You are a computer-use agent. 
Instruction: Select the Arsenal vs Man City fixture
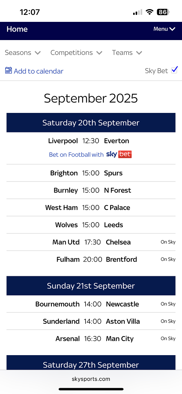click(x=91, y=339)
